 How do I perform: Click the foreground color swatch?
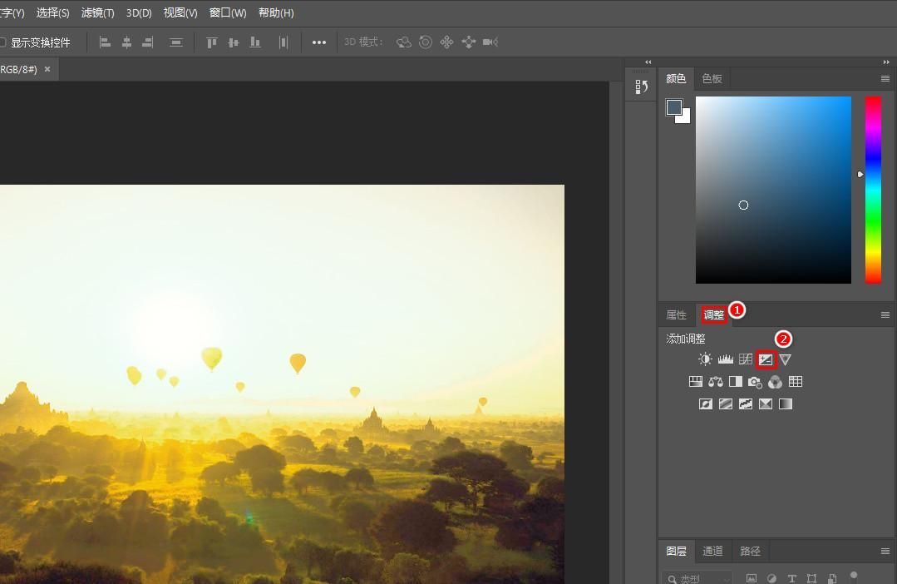point(674,107)
